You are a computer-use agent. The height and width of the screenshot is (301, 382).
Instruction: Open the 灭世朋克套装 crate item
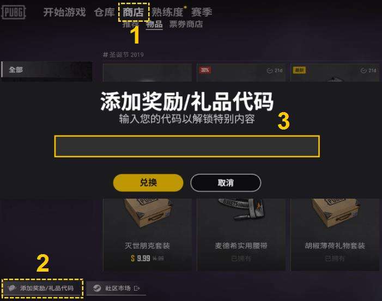click(147, 235)
